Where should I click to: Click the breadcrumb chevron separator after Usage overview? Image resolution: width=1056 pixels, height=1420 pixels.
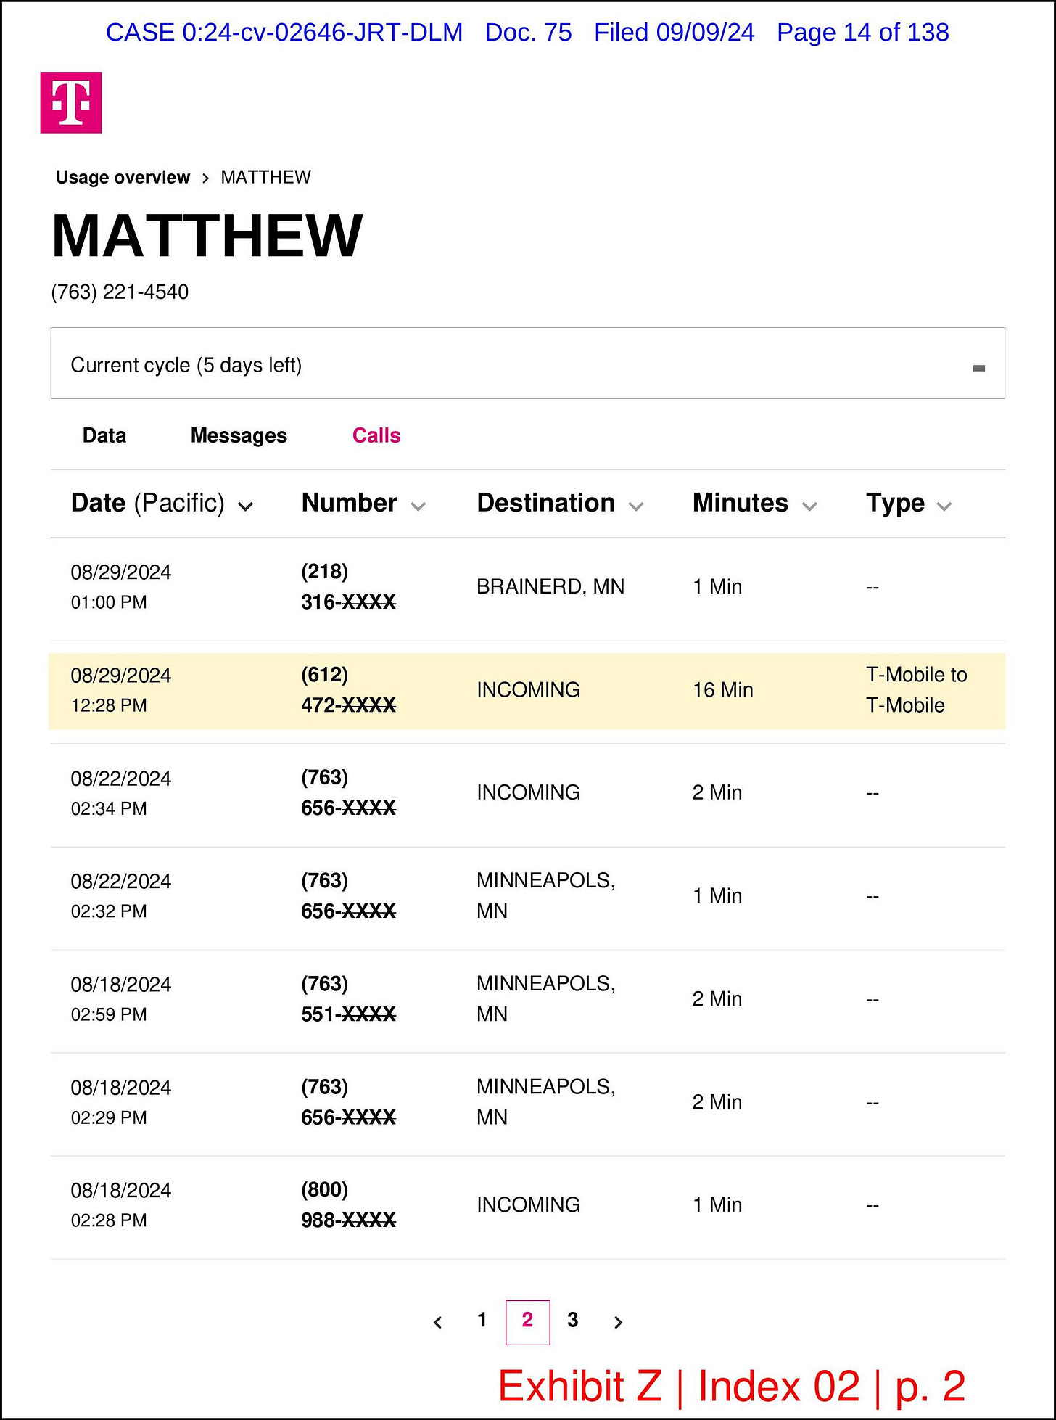[205, 178]
